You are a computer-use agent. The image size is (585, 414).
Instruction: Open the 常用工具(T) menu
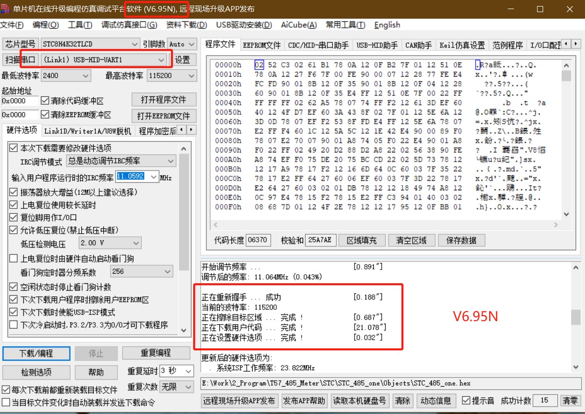pos(345,25)
